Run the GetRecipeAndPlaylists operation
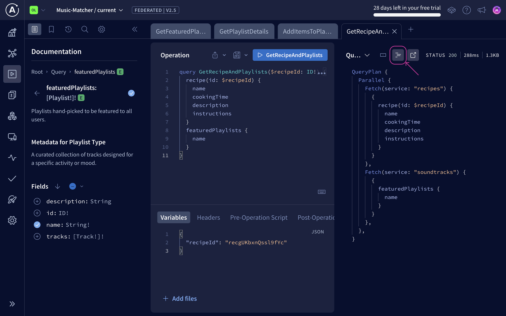Viewport: 506px width, 316px height. pyautogui.click(x=290, y=55)
